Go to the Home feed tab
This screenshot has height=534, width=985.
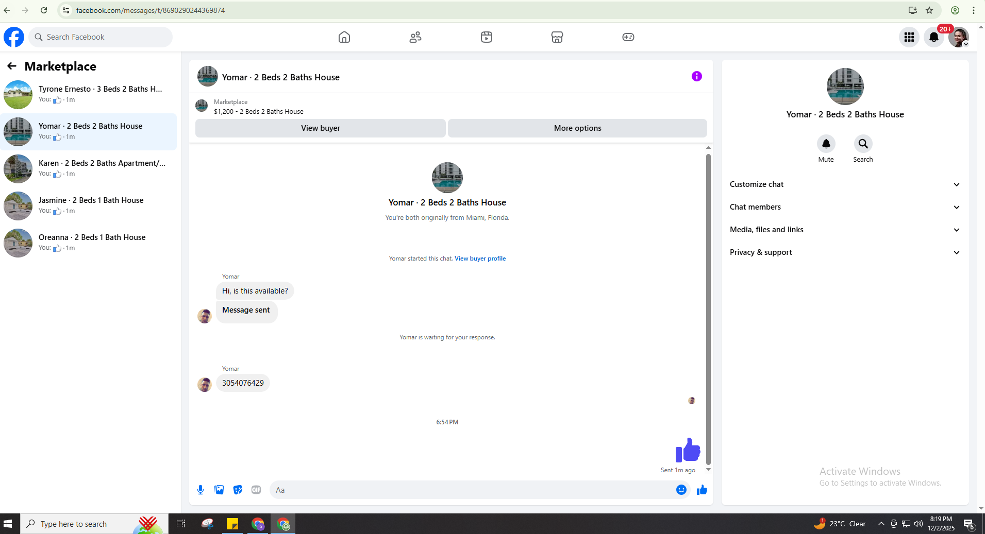(x=344, y=37)
